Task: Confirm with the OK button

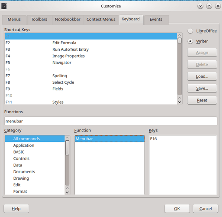Action: tap(177, 209)
